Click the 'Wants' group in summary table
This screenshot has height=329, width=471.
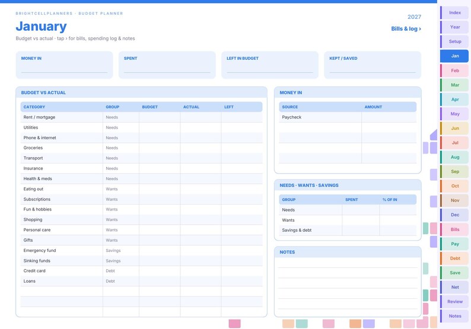pyautogui.click(x=288, y=220)
